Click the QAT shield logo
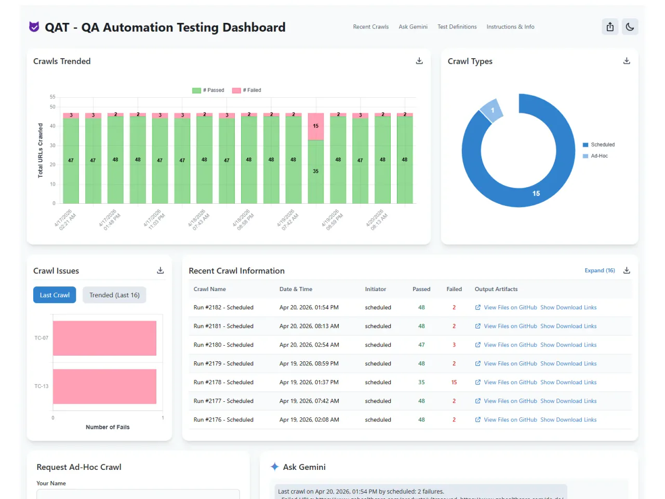The height and width of the screenshot is (499, 665). (34, 27)
